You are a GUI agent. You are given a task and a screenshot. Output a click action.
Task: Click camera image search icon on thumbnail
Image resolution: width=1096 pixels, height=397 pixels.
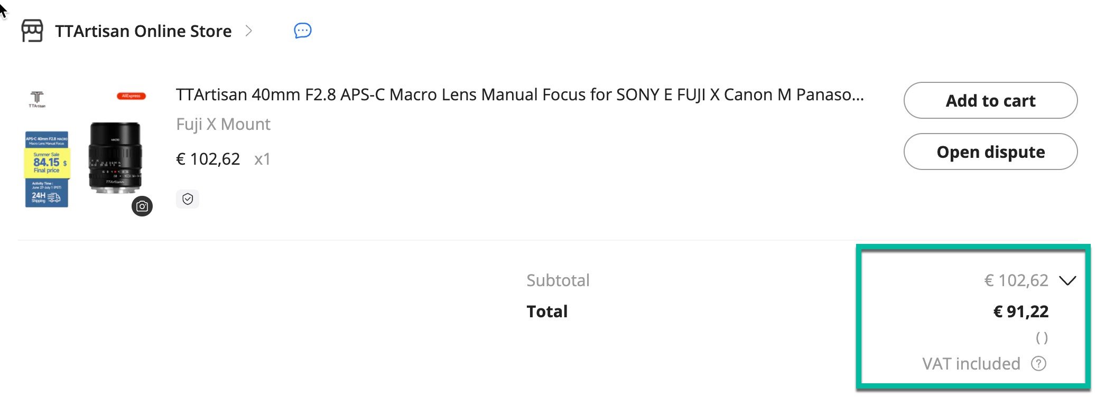click(142, 206)
